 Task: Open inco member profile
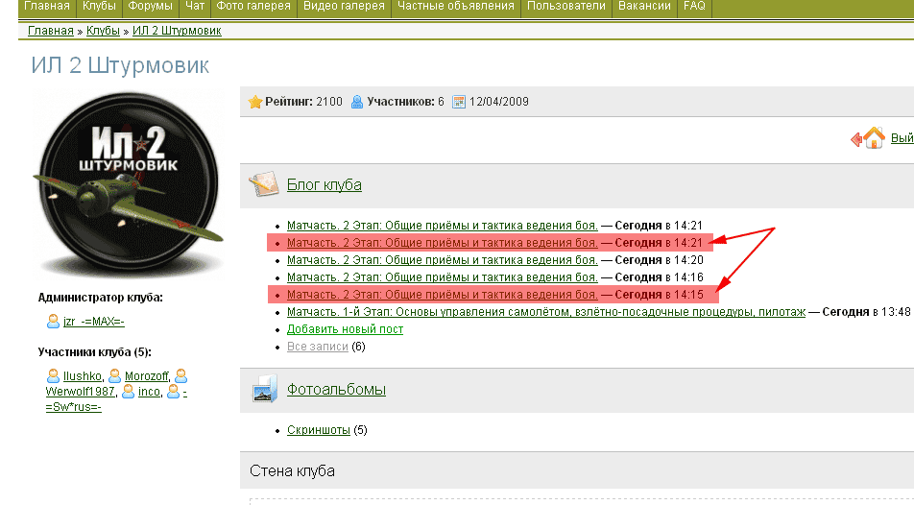click(149, 392)
